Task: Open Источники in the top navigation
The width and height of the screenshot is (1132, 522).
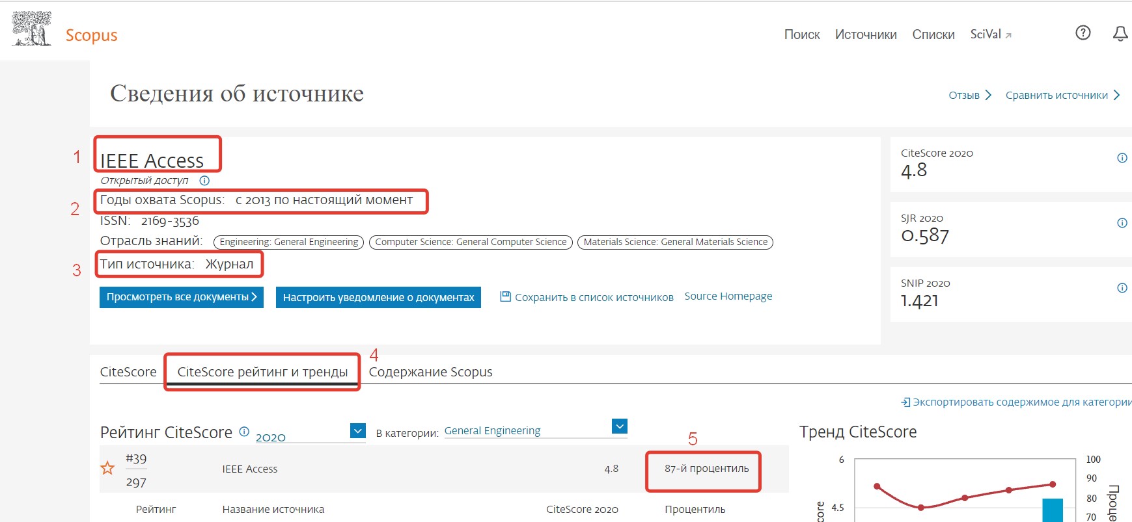Action: 866,34
